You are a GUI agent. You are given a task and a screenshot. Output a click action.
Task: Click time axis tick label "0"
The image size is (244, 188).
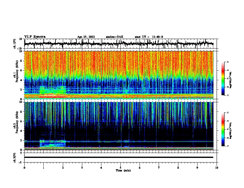pyautogui.click(x=24, y=167)
